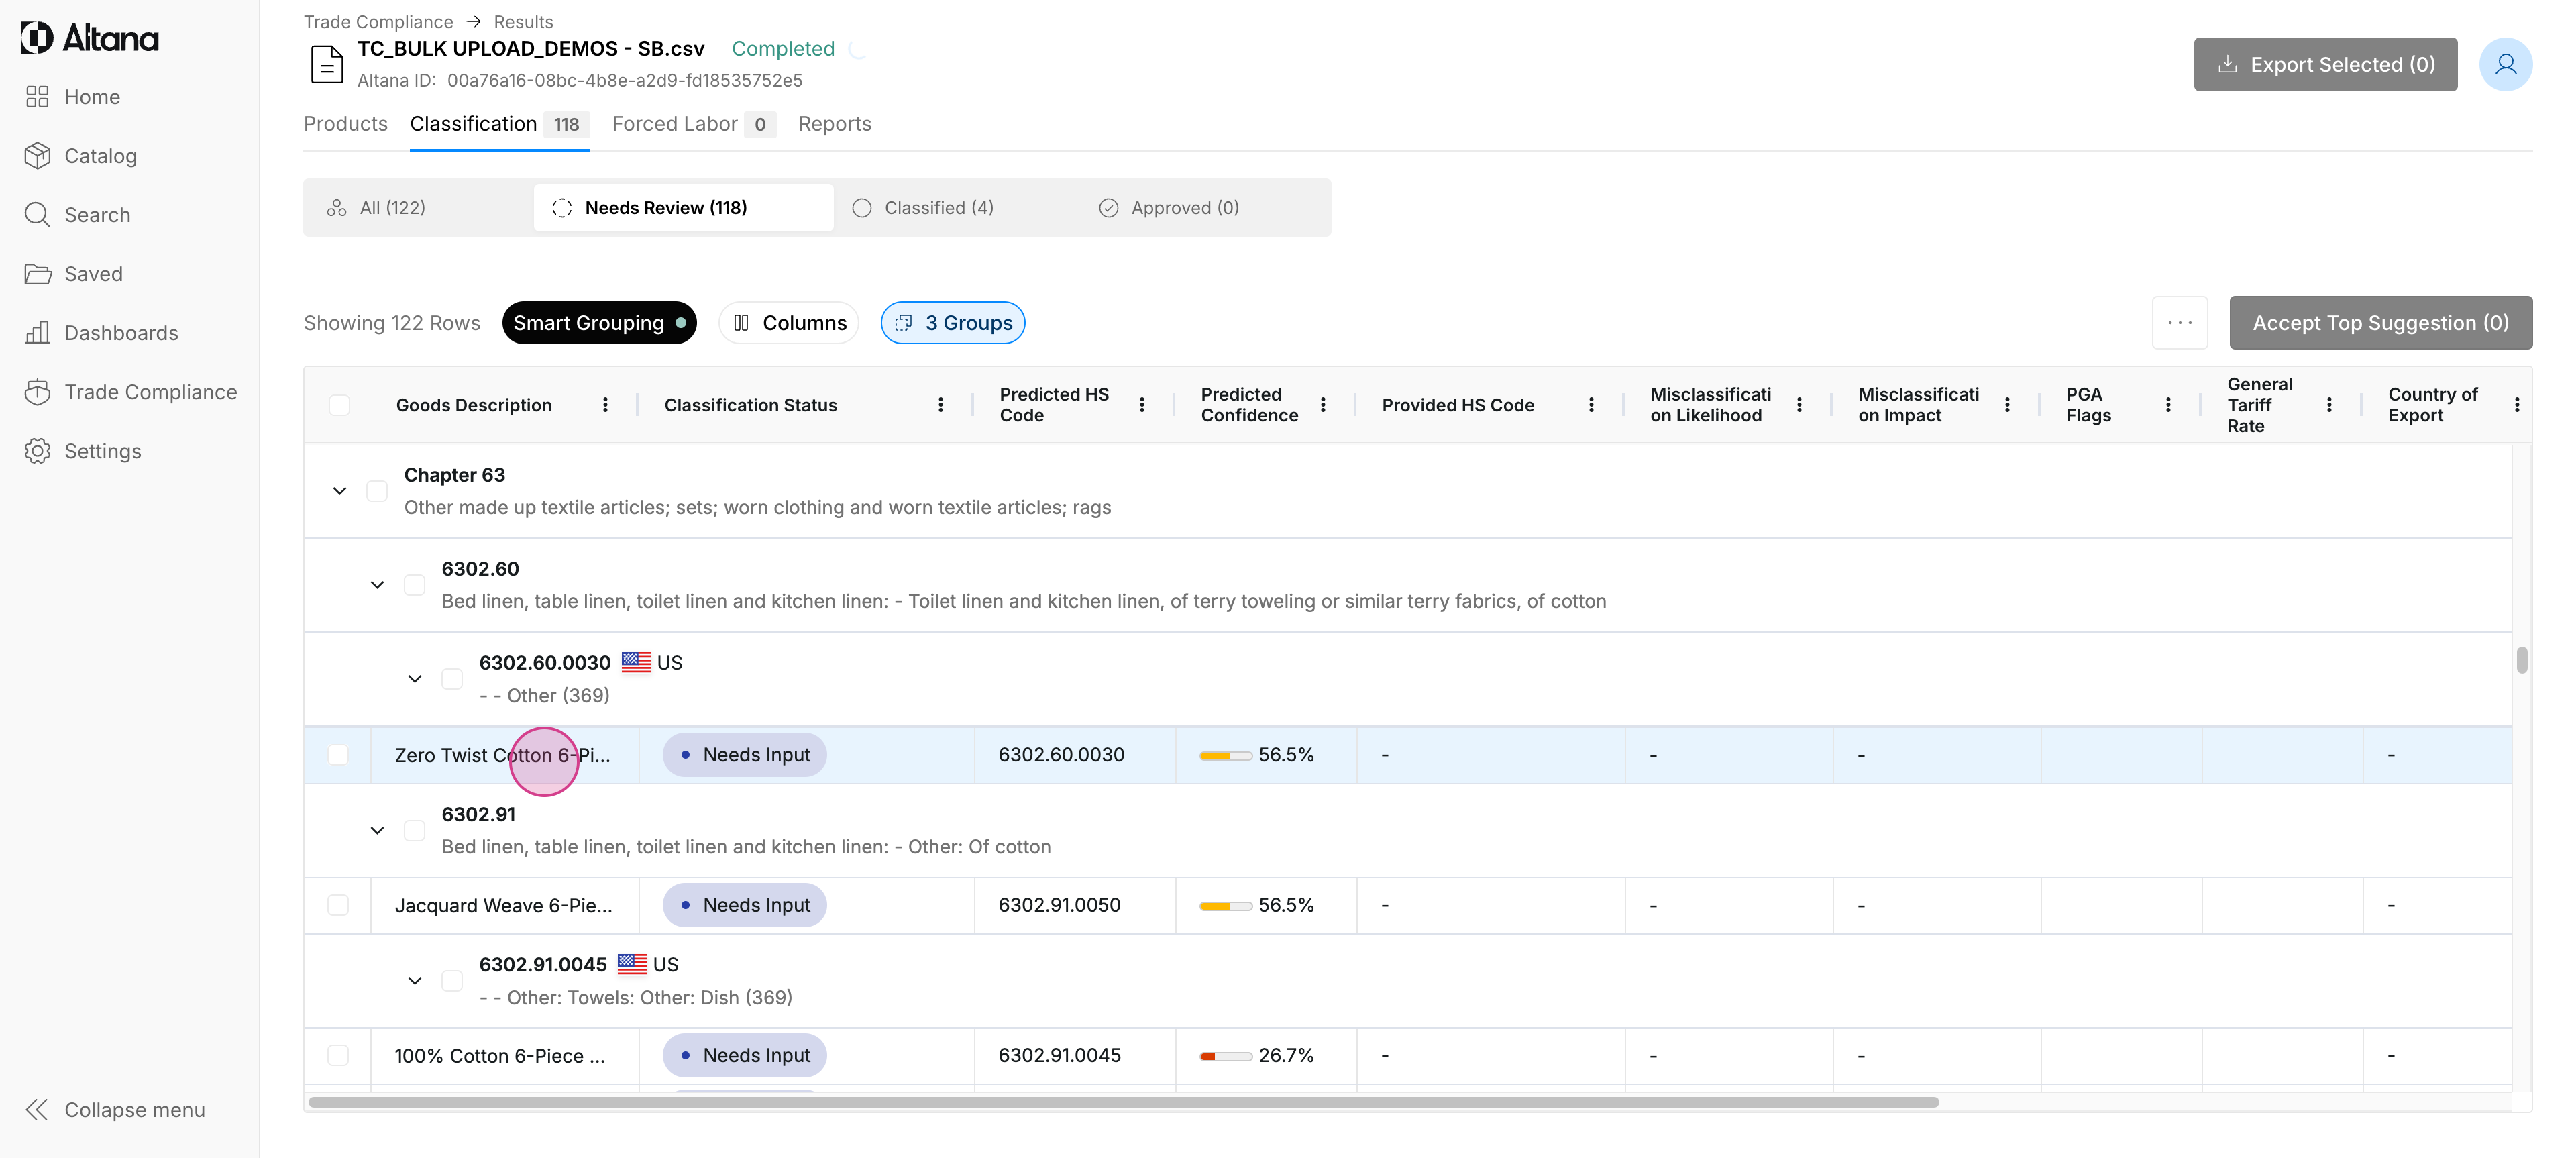Select the Classified (4) filter tab
2576x1158 pixels.
924,208
